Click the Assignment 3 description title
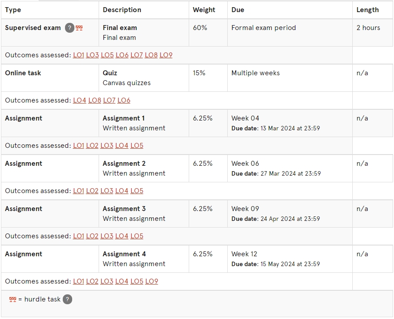The width and height of the screenshot is (394, 319). (x=124, y=209)
